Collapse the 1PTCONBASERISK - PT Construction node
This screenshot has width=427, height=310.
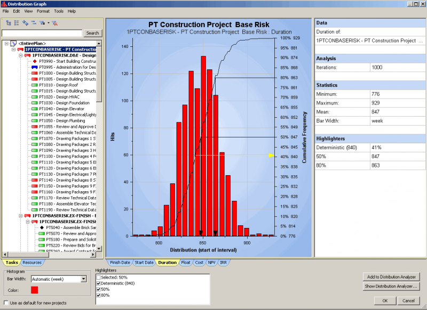coord(14,50)
